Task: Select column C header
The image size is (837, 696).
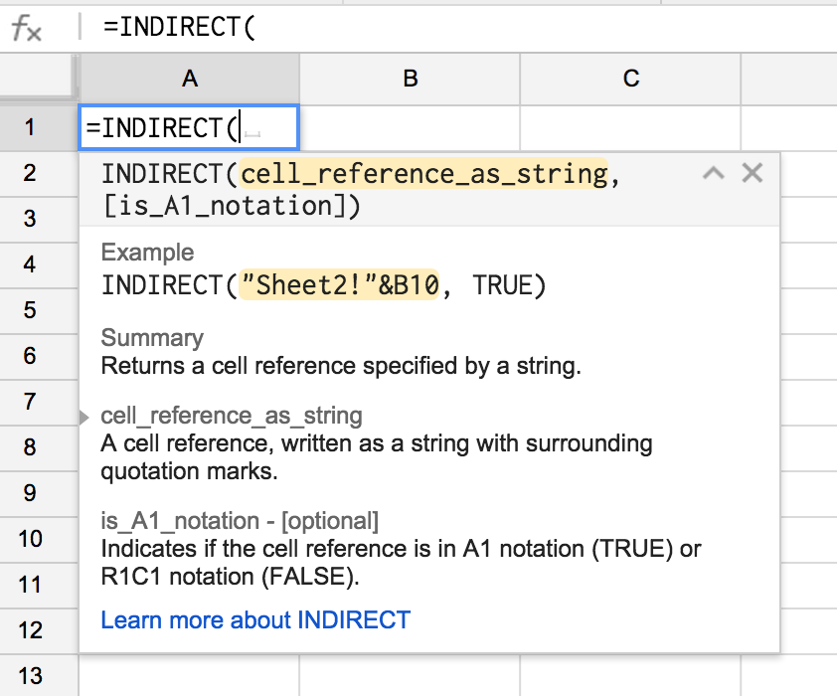Action: (x=630, y=80)
